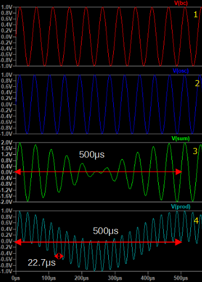Select the V(prod) trace label
This screenshot has width=202, height=282.
(x=180, y=206)
